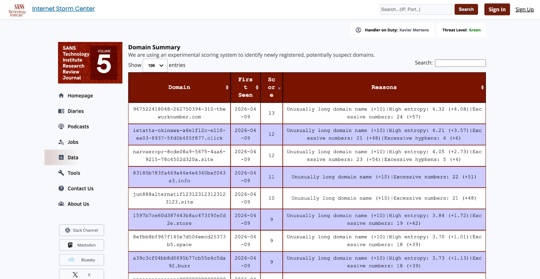Click the Diaries book icon
The height and width of the screenshot is (279, 540).
tap(61, 111)
